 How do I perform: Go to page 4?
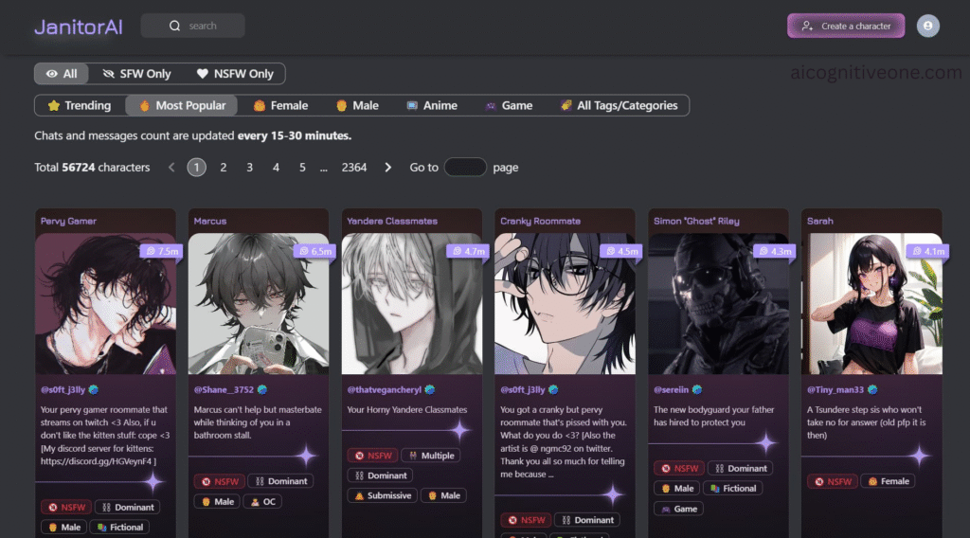click(x=276, y=168)
